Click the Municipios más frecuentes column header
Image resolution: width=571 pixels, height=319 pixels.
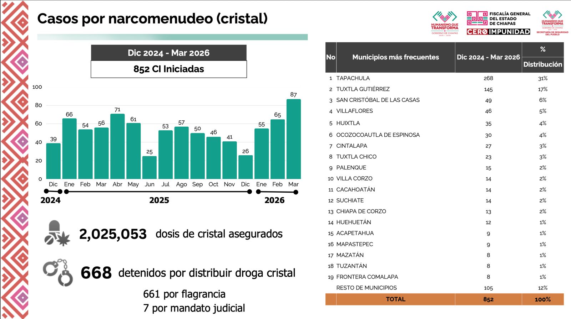[395, 57]
